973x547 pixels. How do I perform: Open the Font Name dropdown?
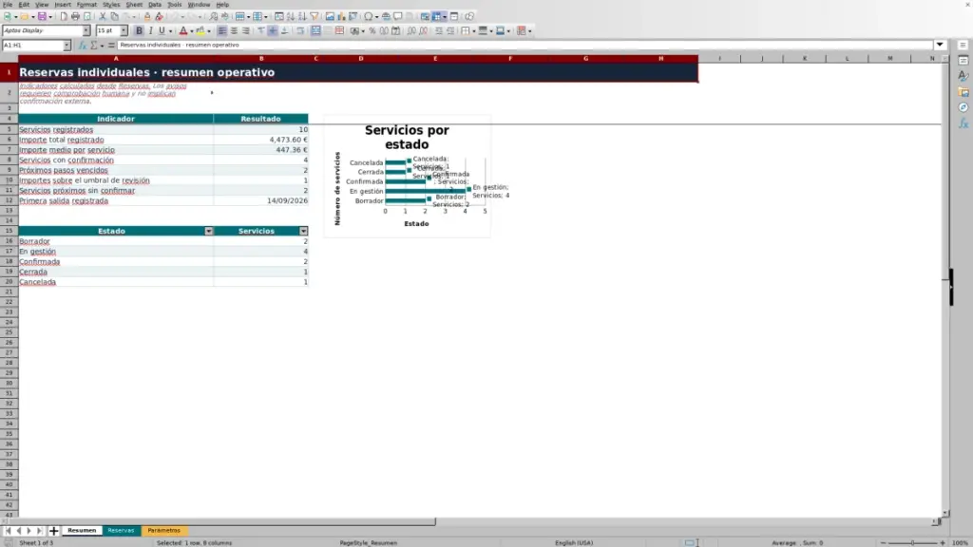coord(86,30)
